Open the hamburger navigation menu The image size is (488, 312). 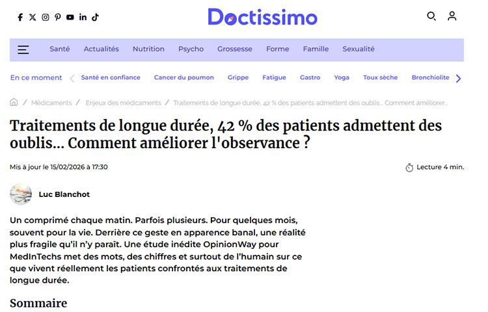[23, 49]
